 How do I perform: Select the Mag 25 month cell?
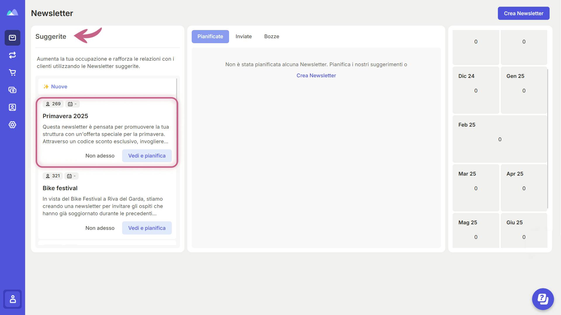tap(476, 230)
